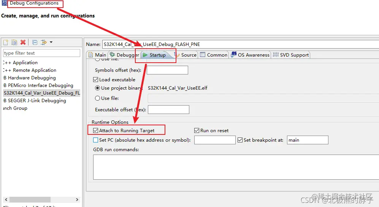This screenshot has height=207, width=379.
Task: Select the Use file radio button for executable
Action: (97, 98)
